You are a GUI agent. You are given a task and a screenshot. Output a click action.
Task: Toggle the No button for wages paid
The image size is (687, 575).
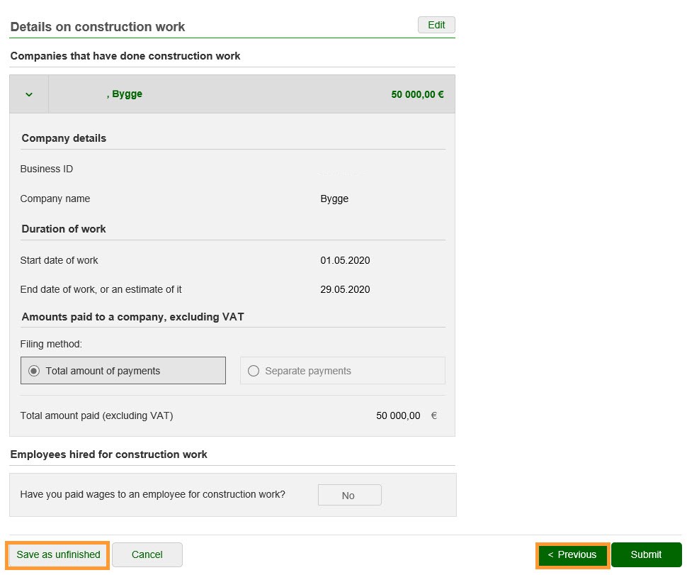349,496
